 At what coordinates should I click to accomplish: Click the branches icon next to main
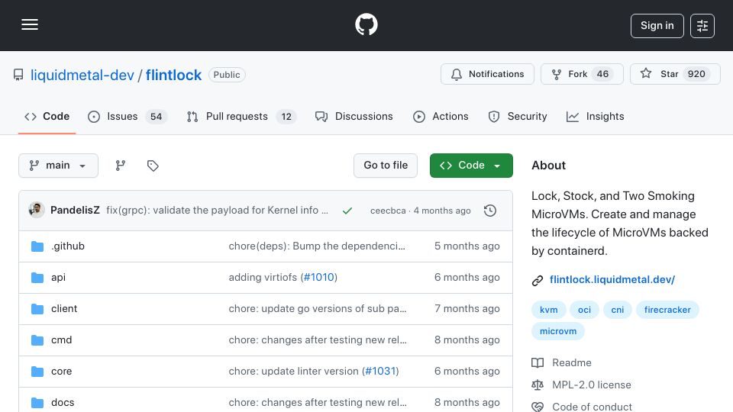121,166
